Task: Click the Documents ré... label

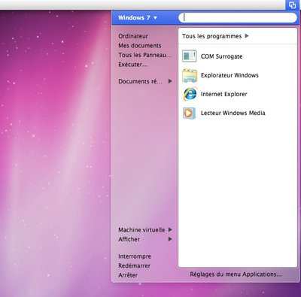Action: coord(140,81)
